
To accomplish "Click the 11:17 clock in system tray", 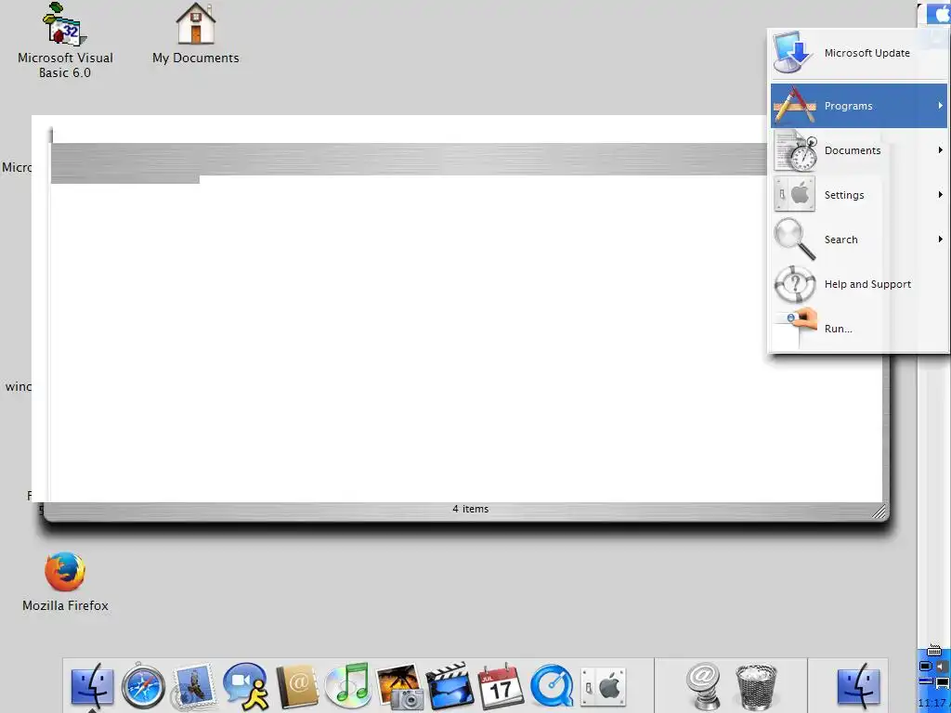I will tap(932, 703).
